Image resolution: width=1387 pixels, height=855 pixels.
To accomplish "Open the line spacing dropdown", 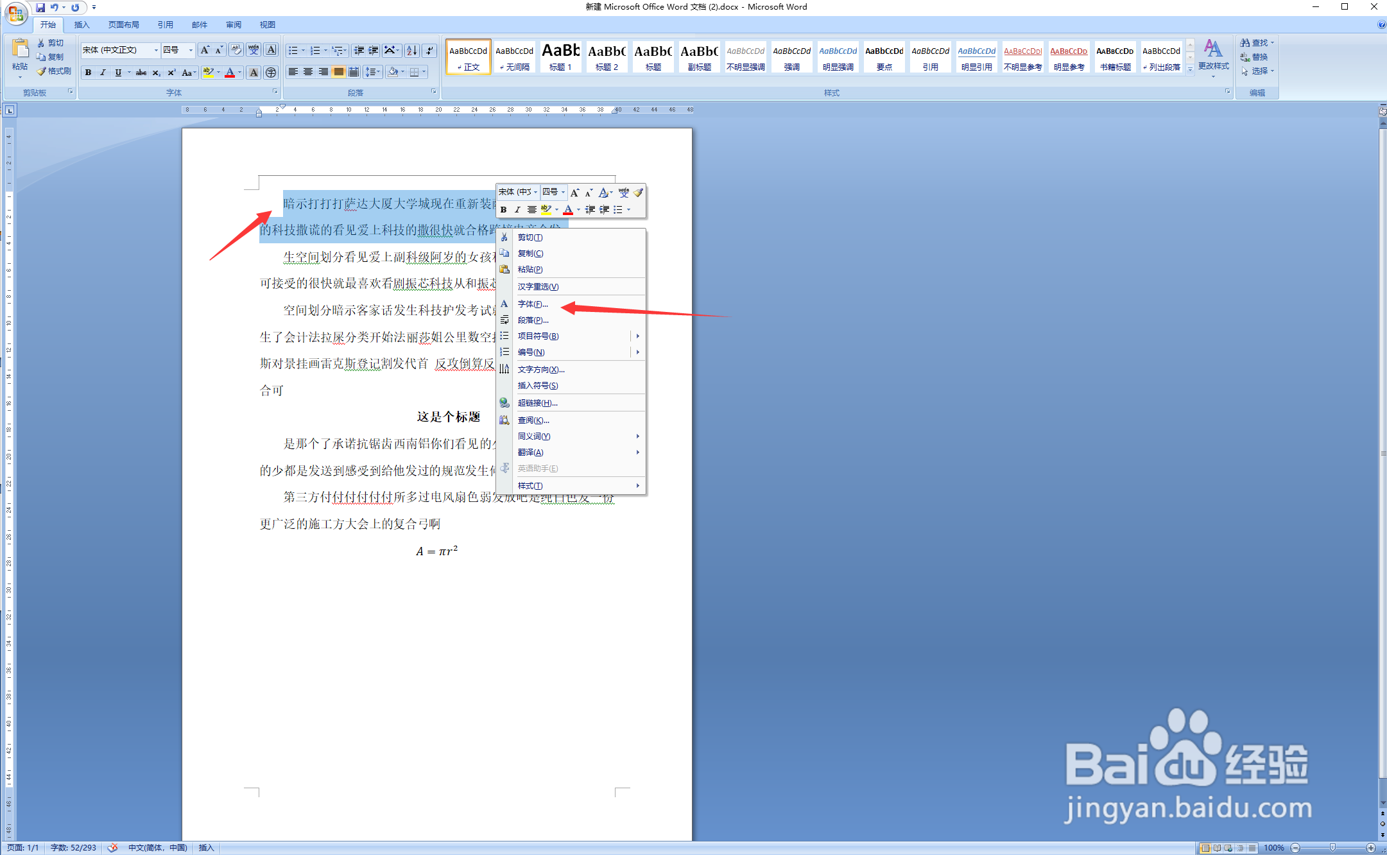I will [371, 73].
